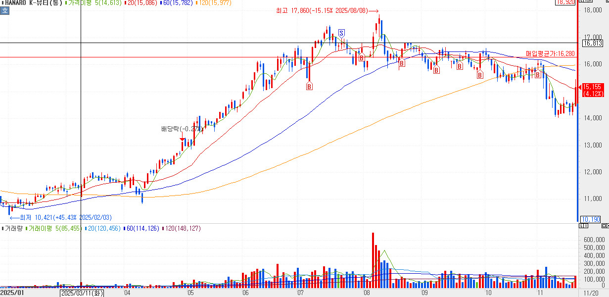This screenshot has width=609, height=297.
Task: Click the 최고 17,860 high price annotation
Action: [x=328, y=10]
